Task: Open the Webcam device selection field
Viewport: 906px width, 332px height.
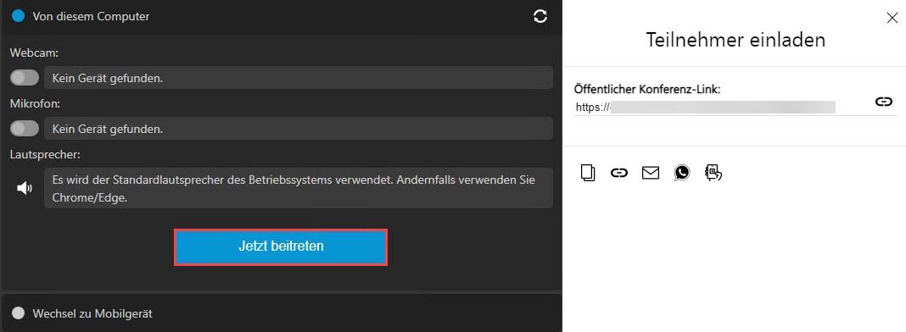Action: 299,78
